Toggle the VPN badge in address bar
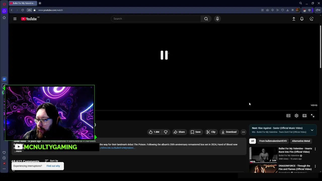 tap(29, 10)
